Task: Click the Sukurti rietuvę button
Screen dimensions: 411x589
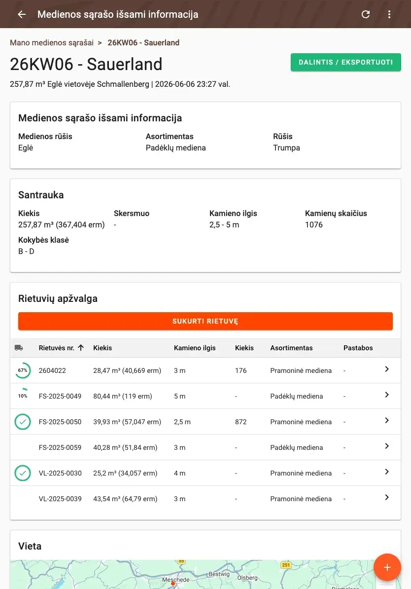Action: 205,321
